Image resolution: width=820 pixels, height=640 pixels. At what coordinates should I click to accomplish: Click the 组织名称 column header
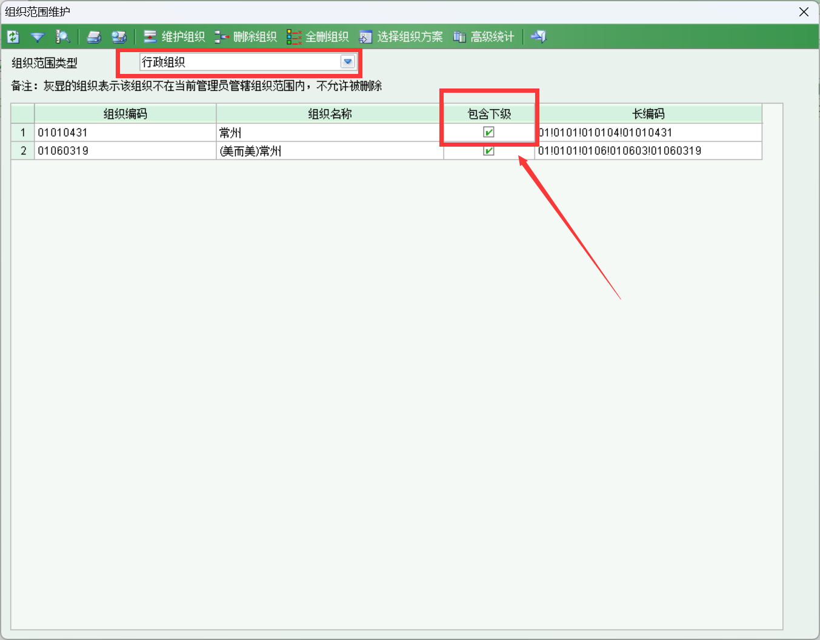pos(330,114)
